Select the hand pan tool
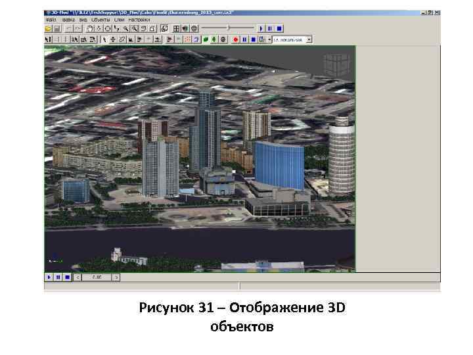This screenshot has width=473, height=355. click(x=90, y=29)
